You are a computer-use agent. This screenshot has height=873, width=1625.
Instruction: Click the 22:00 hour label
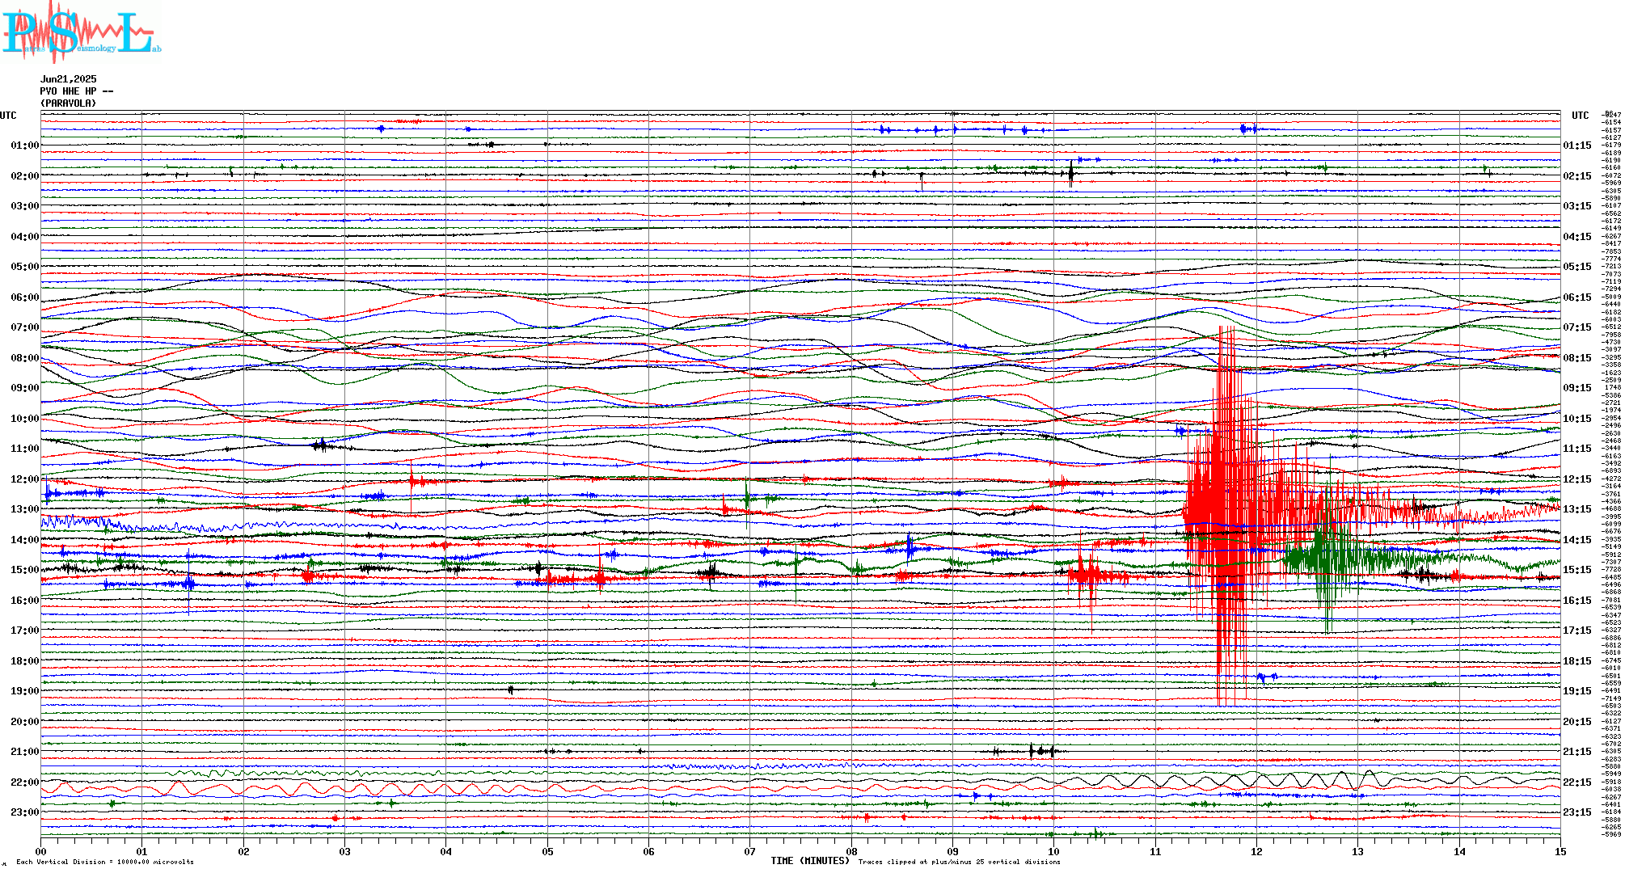[x=25, y=782]
